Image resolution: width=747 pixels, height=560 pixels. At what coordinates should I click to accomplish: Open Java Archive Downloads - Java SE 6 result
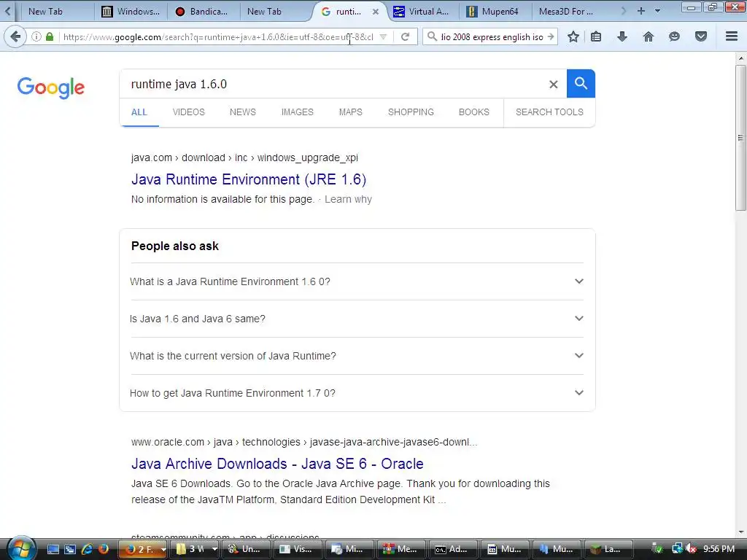click(x=277, y=464)
